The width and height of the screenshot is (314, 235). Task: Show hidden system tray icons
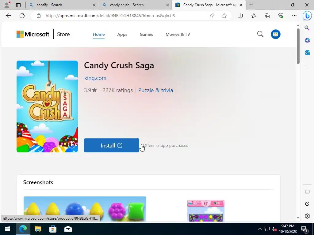click(x=259, y=229)
